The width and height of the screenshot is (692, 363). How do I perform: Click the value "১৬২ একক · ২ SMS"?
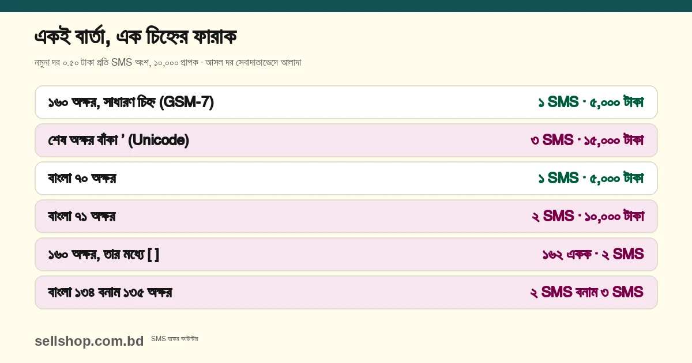[x=593, y=254]
